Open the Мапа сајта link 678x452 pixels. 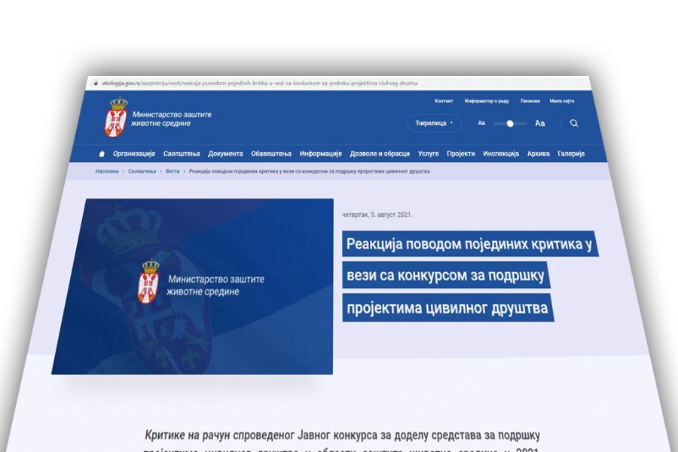tap(561, 101)
